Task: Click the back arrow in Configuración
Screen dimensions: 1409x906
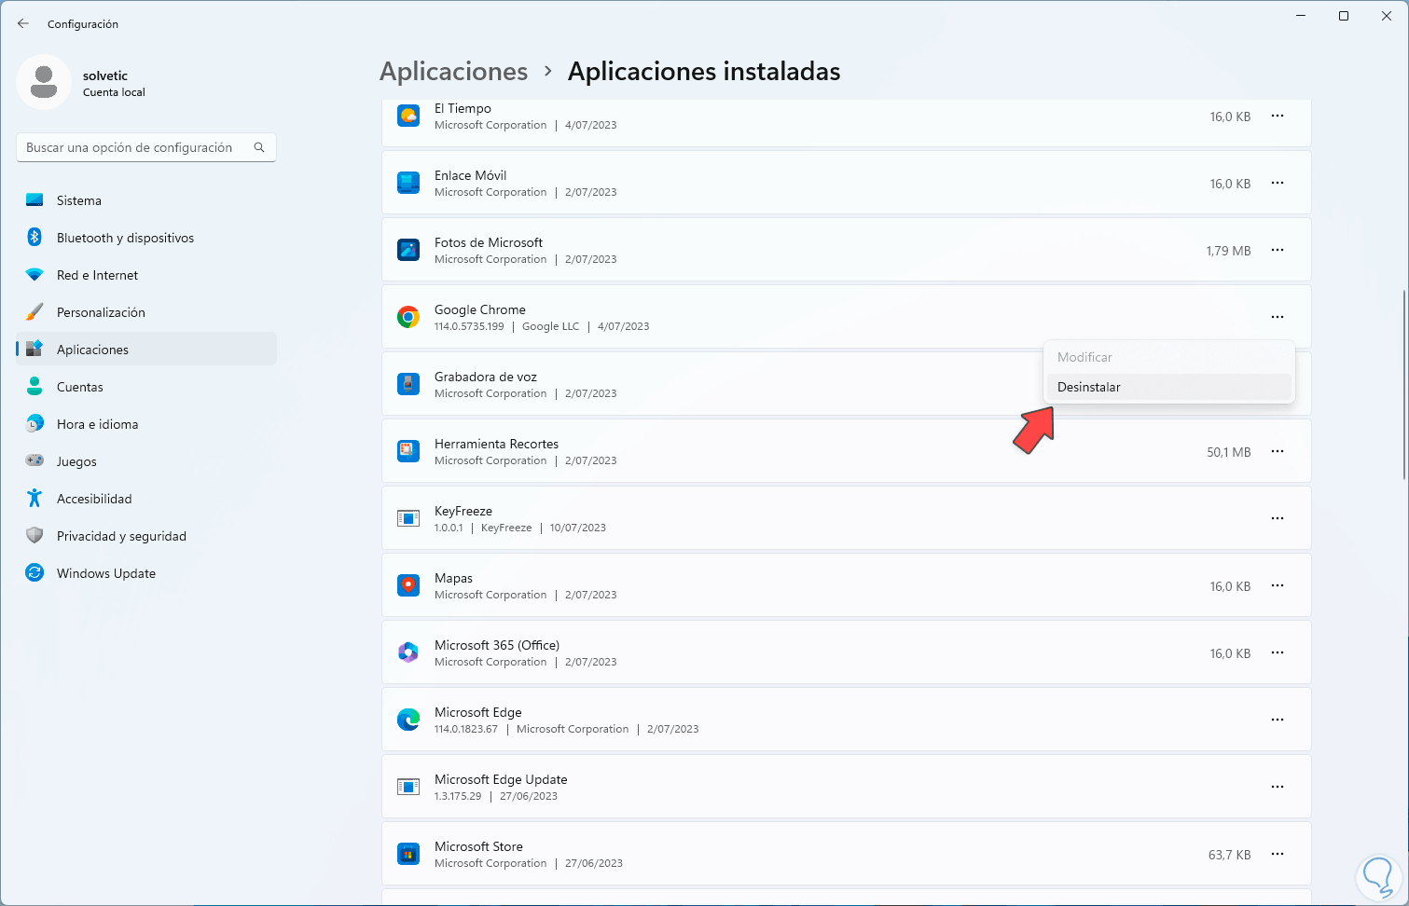Action: tap(23, 23)
